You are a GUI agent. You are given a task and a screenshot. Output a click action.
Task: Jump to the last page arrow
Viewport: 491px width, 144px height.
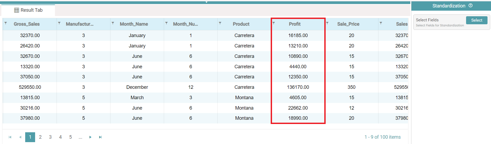pos(101,137)
